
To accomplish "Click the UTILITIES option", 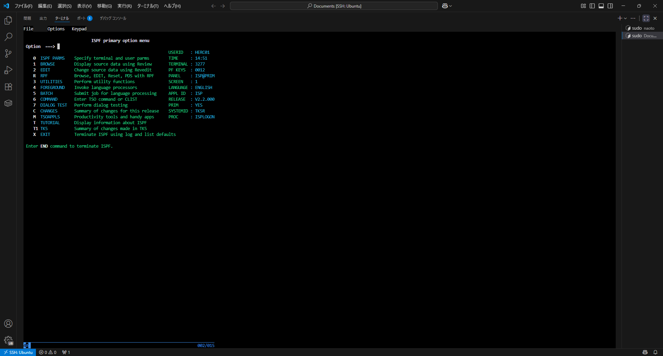I will click(x=51, y=82).
